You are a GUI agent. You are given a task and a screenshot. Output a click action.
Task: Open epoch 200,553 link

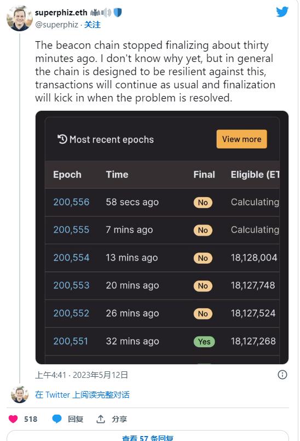(x=71, y=285)
